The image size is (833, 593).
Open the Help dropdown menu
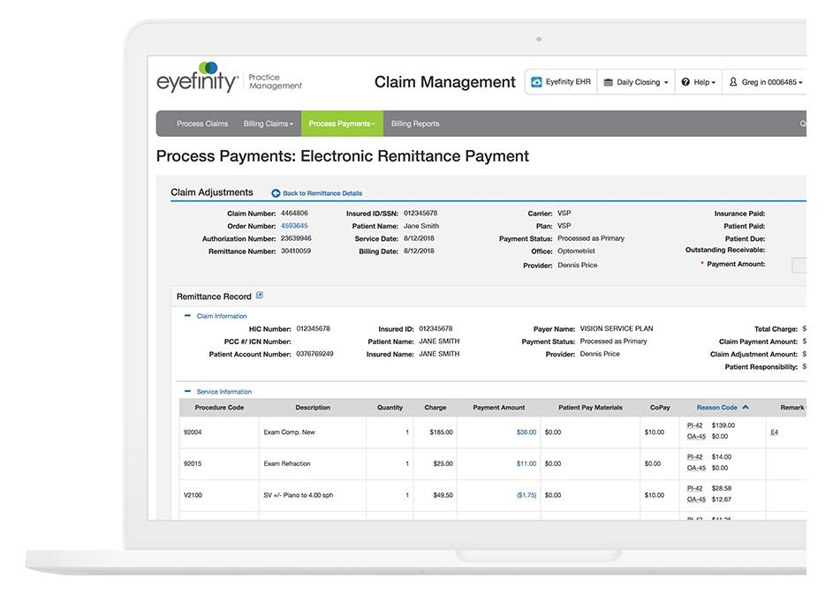(699, 82)
